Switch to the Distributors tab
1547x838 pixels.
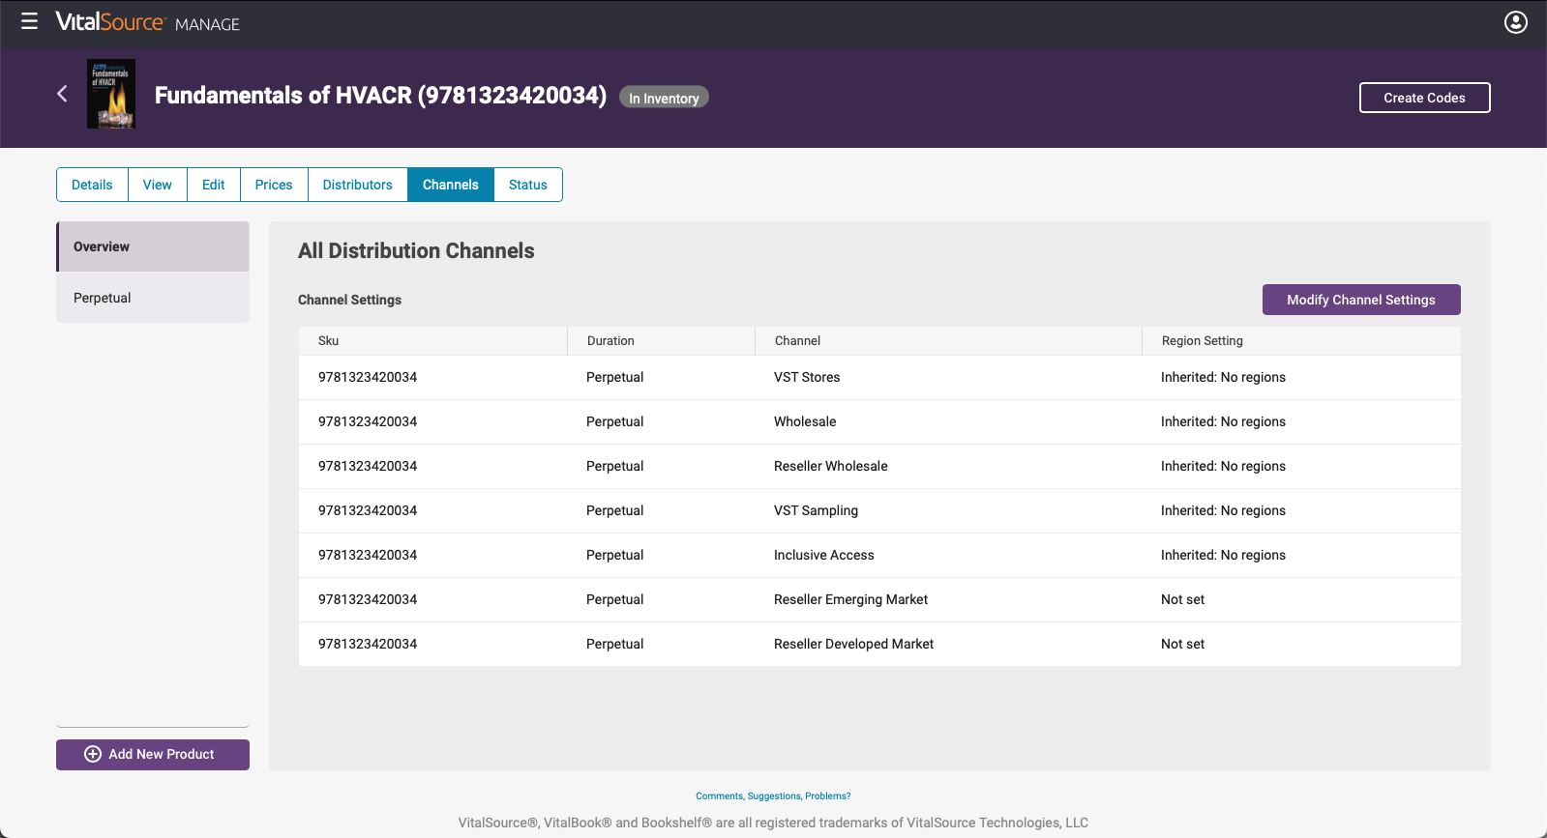[358, 185]
